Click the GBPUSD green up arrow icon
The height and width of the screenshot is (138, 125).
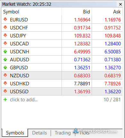click(5, 67)
